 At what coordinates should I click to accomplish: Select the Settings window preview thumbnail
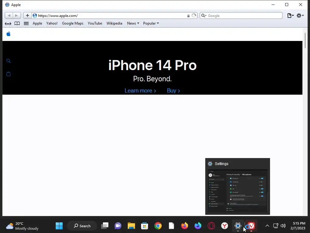[x=237, y=187]
